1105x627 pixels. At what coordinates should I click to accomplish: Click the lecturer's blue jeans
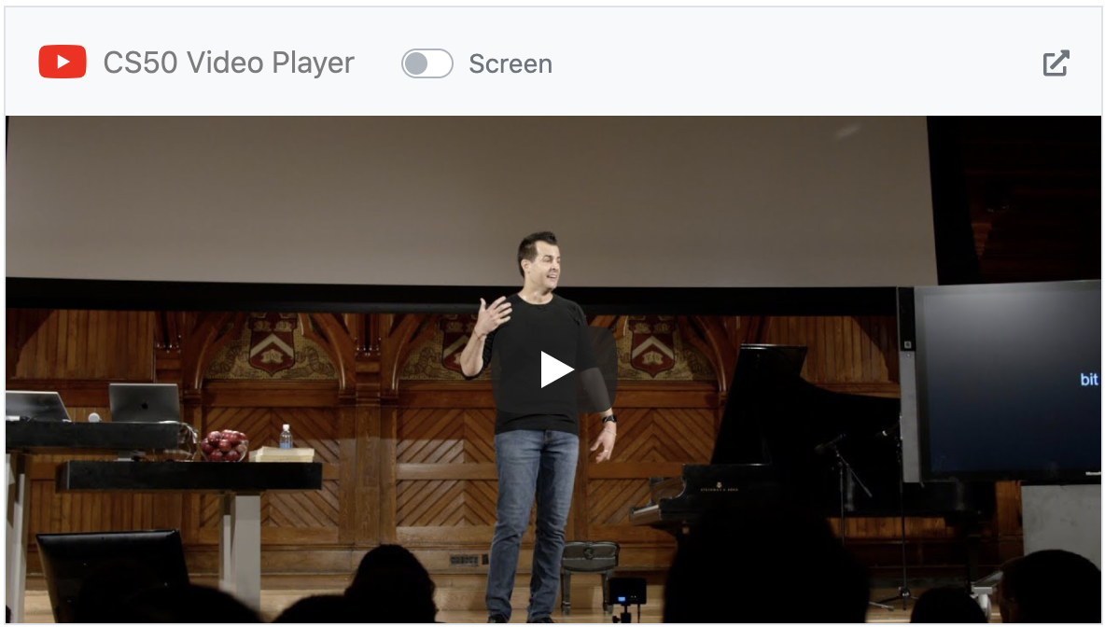pos(531,522)
